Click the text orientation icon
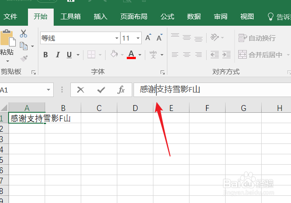291x203 pixels. point(215,37)
